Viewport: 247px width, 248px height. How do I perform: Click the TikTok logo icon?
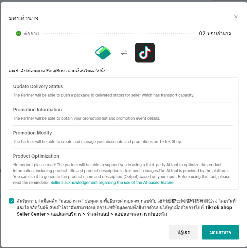coord(145,53)
